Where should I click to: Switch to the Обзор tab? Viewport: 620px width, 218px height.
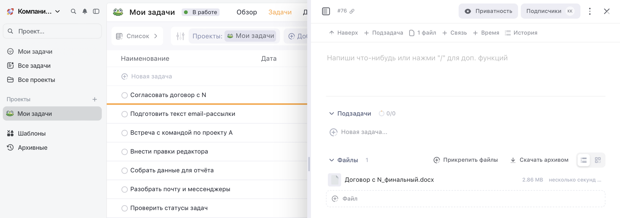point(247,12)
